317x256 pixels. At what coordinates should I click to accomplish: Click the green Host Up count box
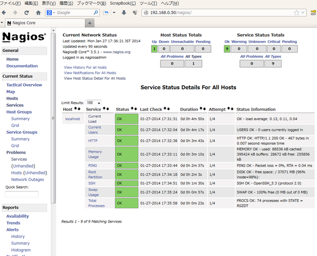[x=154, y=49]
